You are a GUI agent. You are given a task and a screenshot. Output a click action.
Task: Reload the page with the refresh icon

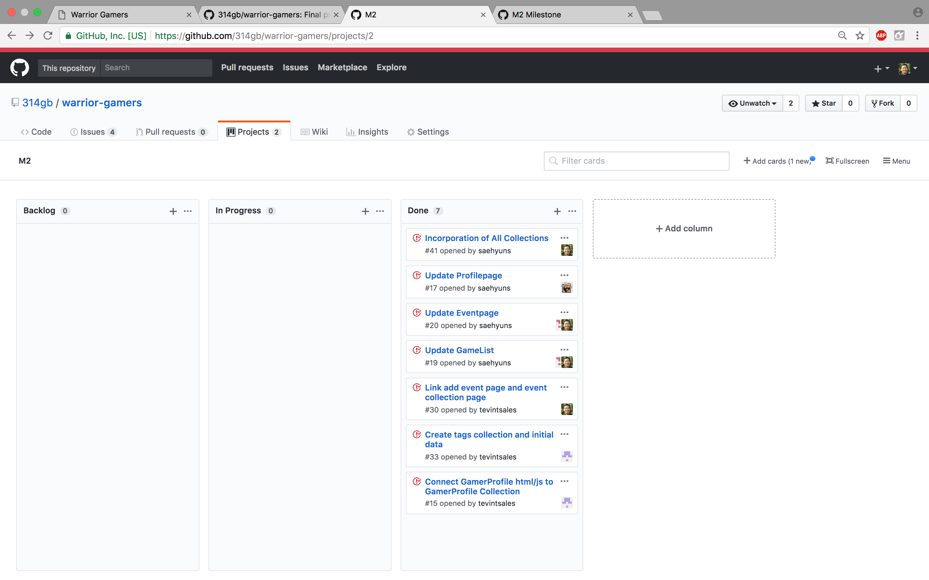click(x=48, y=36)
